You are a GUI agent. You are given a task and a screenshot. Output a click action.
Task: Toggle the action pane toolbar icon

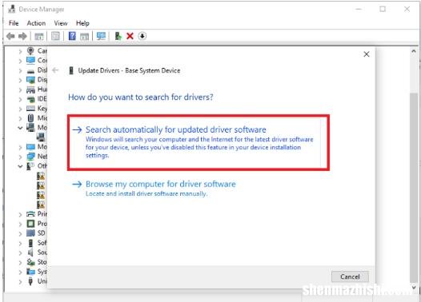[x=84, y=36]
